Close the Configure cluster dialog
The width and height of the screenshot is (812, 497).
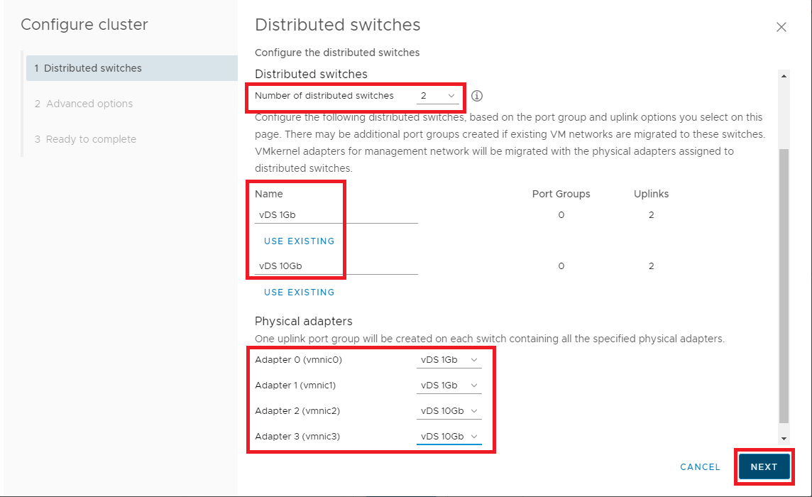pos(781,27)
